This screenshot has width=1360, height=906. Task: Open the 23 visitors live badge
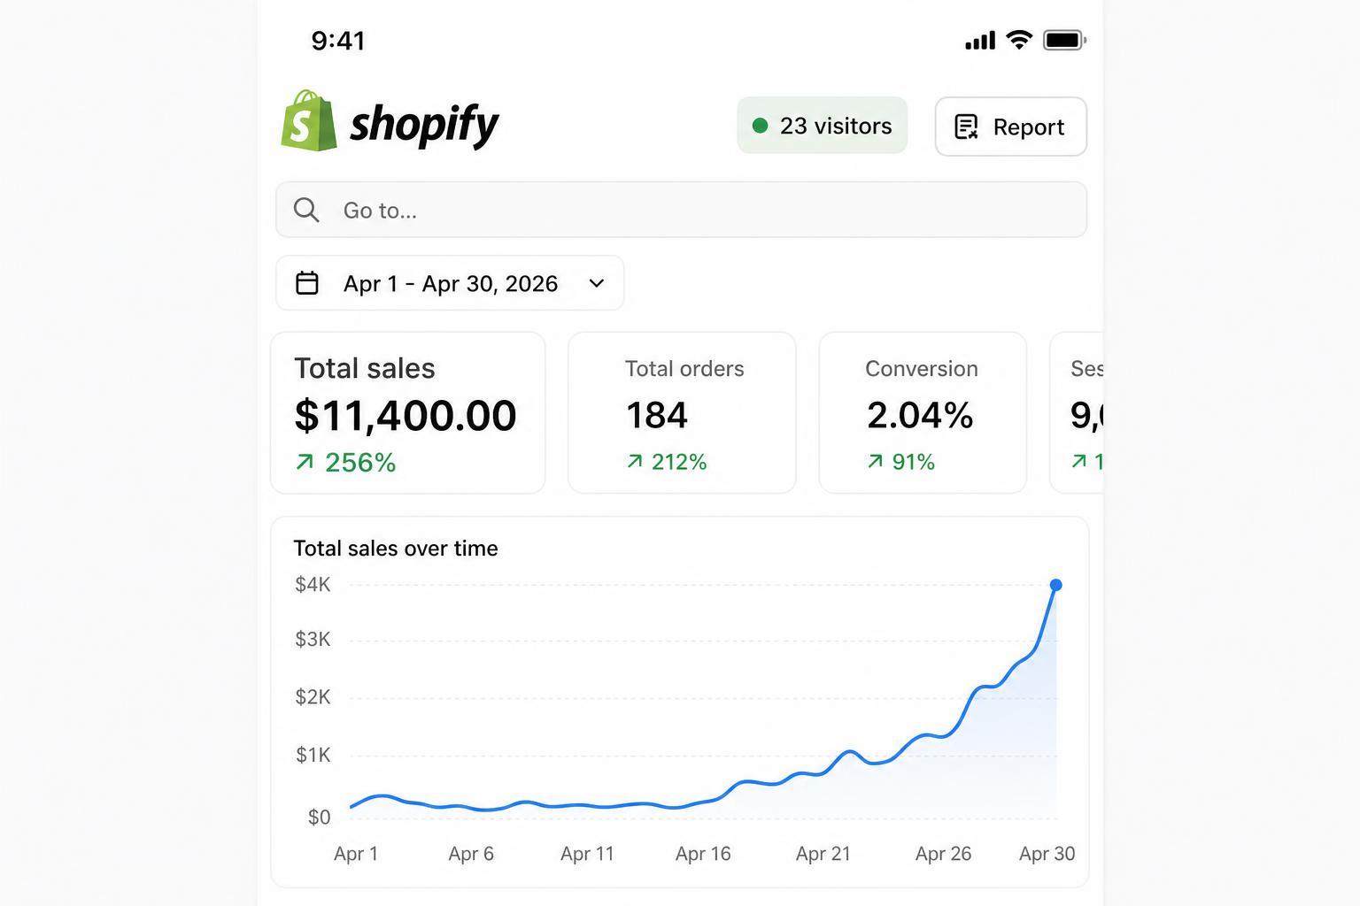tap(823, 126)
